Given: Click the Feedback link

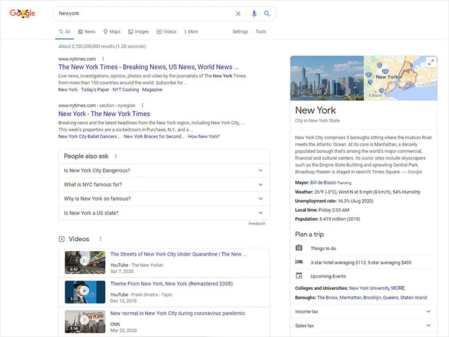Looking at the screenshot, I should tap(256, 224).
